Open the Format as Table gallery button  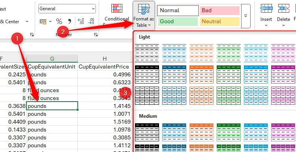(144, 16)
